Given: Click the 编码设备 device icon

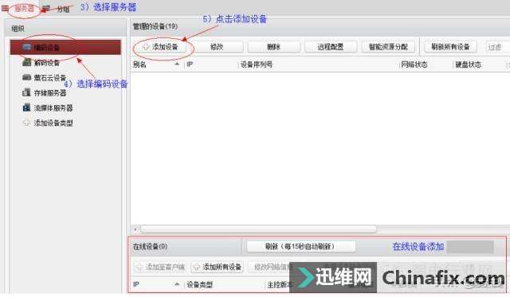Looking at the screenshot, I should click(x=26, y=47).
